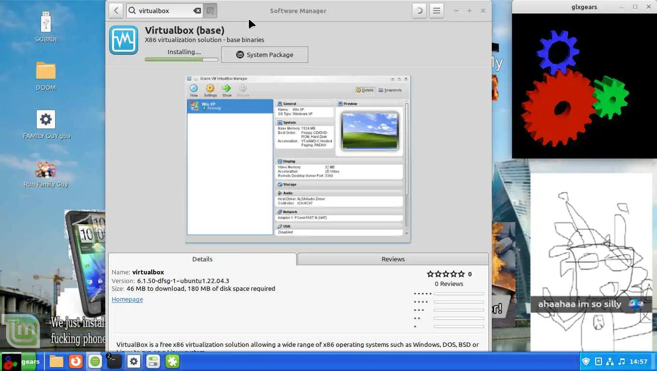This screenshot has height=371, width=657.
Task: Click the Virtualbox app icon
Action: 124,40
